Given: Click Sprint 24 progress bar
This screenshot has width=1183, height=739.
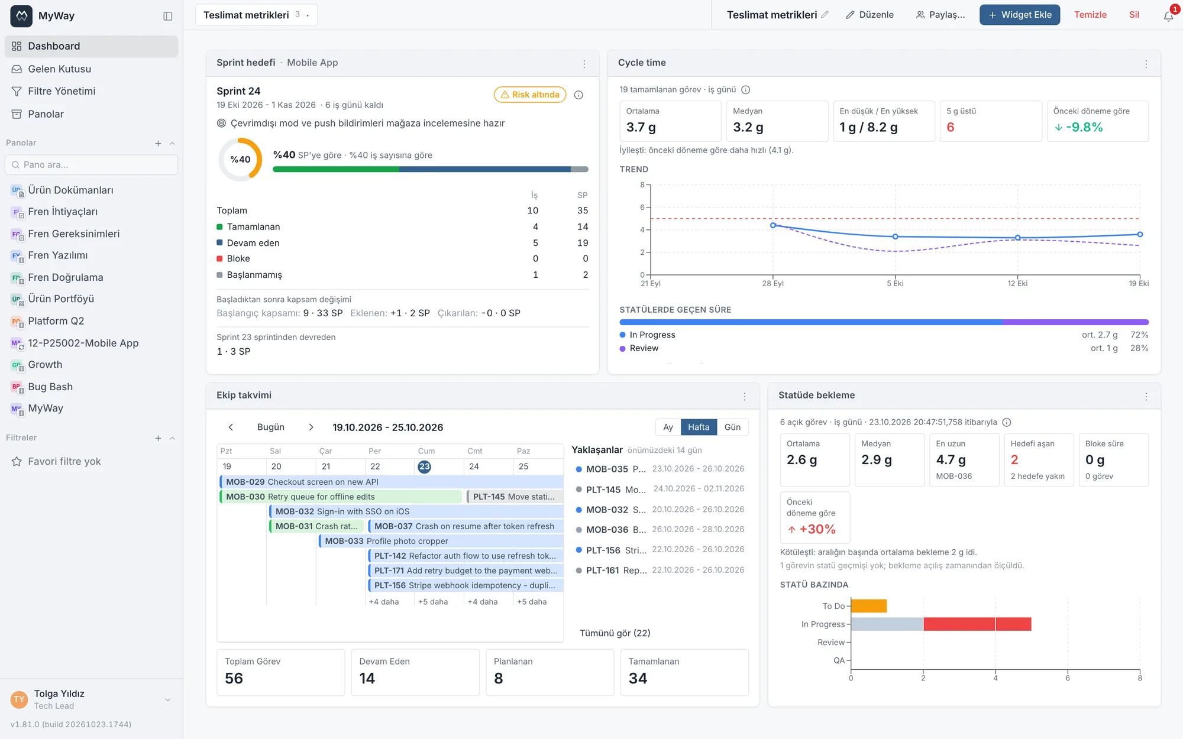Looking at the screenshot, I should [430, 170].
